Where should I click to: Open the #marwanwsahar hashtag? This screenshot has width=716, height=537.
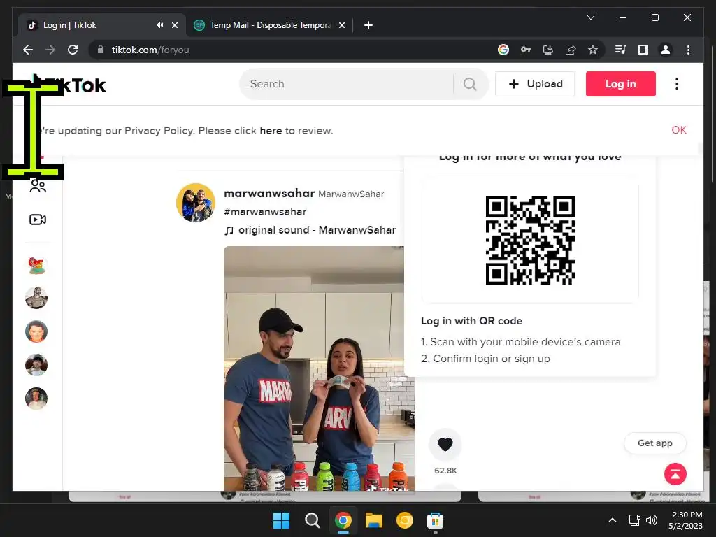pos(265,212)
